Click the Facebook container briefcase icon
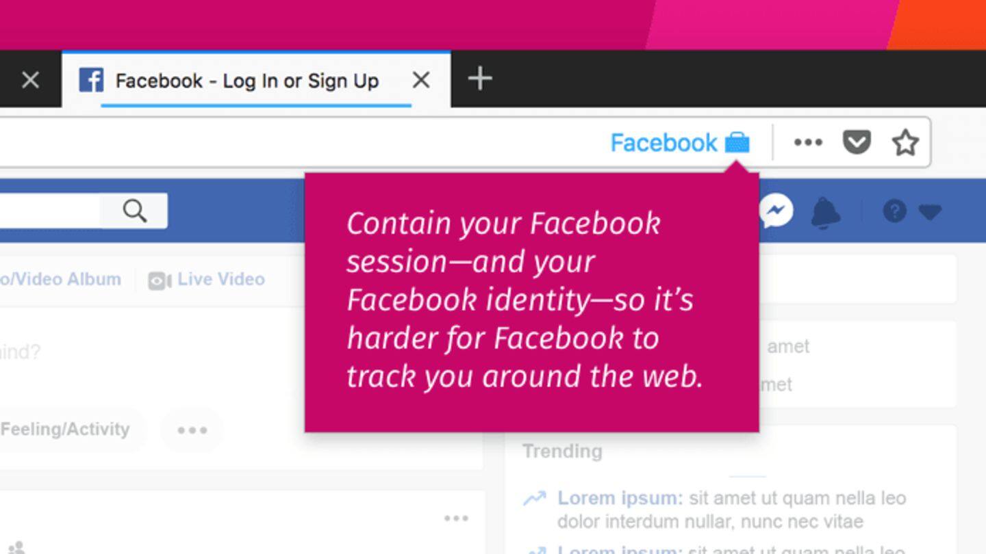Image resolution: width=986 pixels, height=554 pixels. tap(737, 142)
